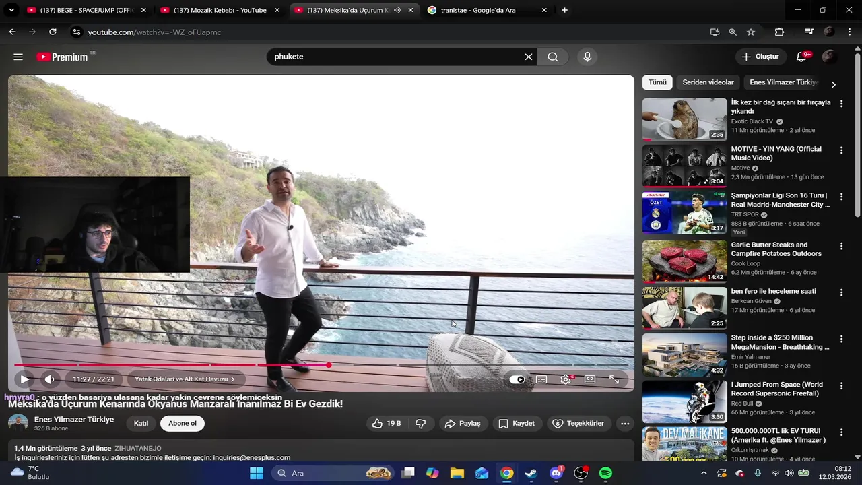Image resolution: width=862 pixels, height=485 pixels.
Task: Open Chrome zoom indicator icon
Action: [733, 32]
